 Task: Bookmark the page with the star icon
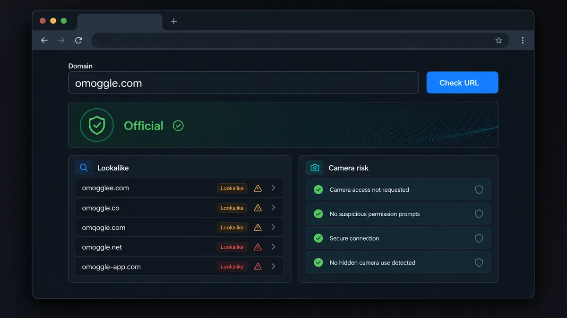(498, 41)
